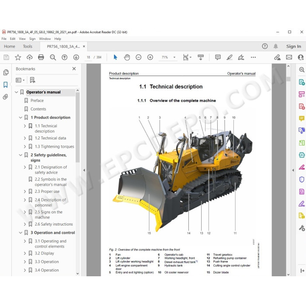Open the Window menu
The height and width of the screenshot is (306, 306).
pyautogui.click(x=45, y=38)
